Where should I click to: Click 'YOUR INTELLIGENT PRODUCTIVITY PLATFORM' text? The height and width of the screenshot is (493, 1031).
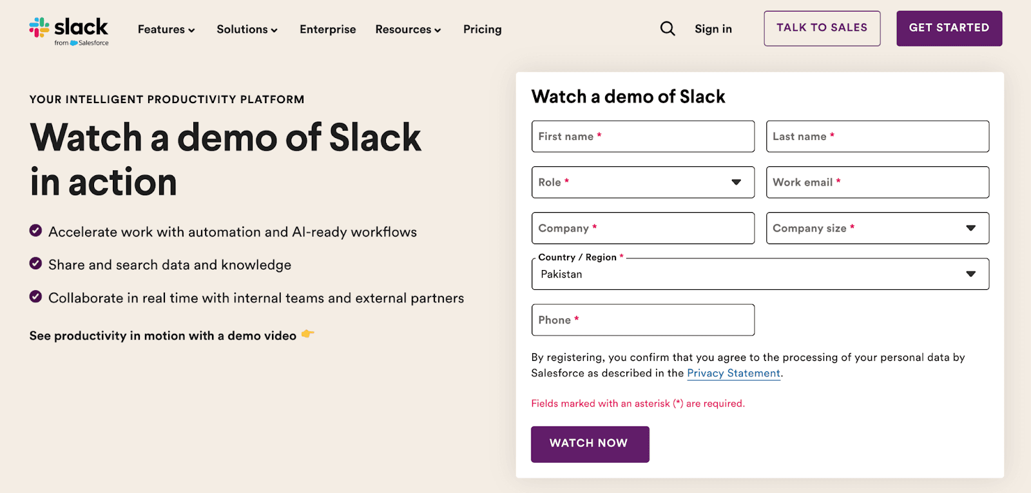[167, 99]
